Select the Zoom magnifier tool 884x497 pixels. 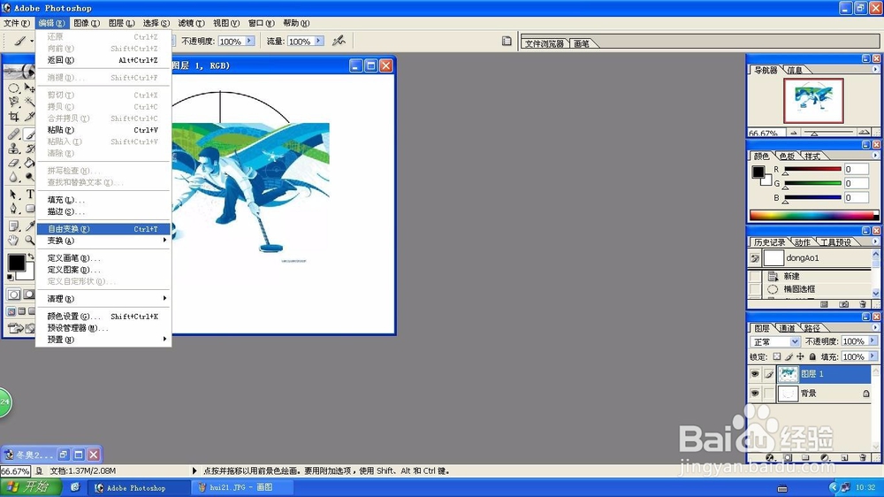click(30, 241)
